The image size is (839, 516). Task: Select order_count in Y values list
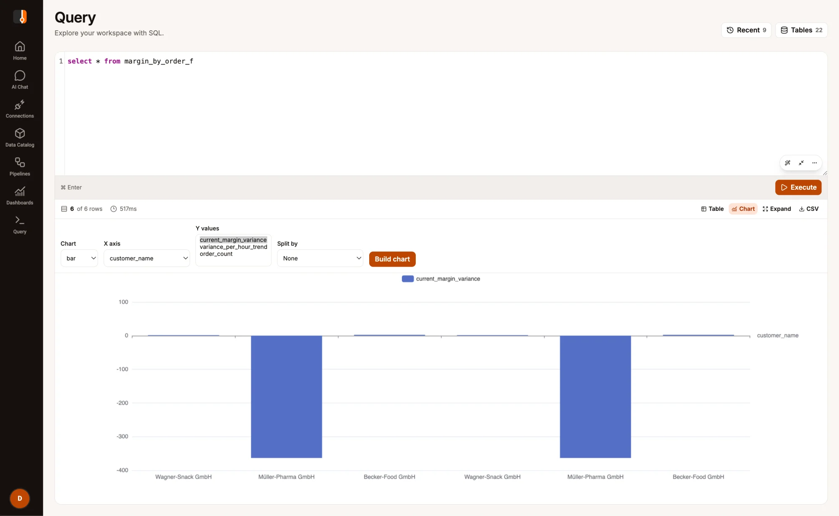pos(216,254)
